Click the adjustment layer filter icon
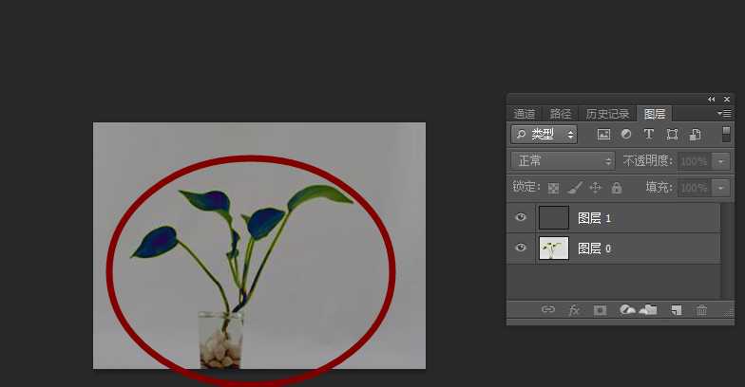The height and width of the screenshot is (387, 745). coord(626,135)
